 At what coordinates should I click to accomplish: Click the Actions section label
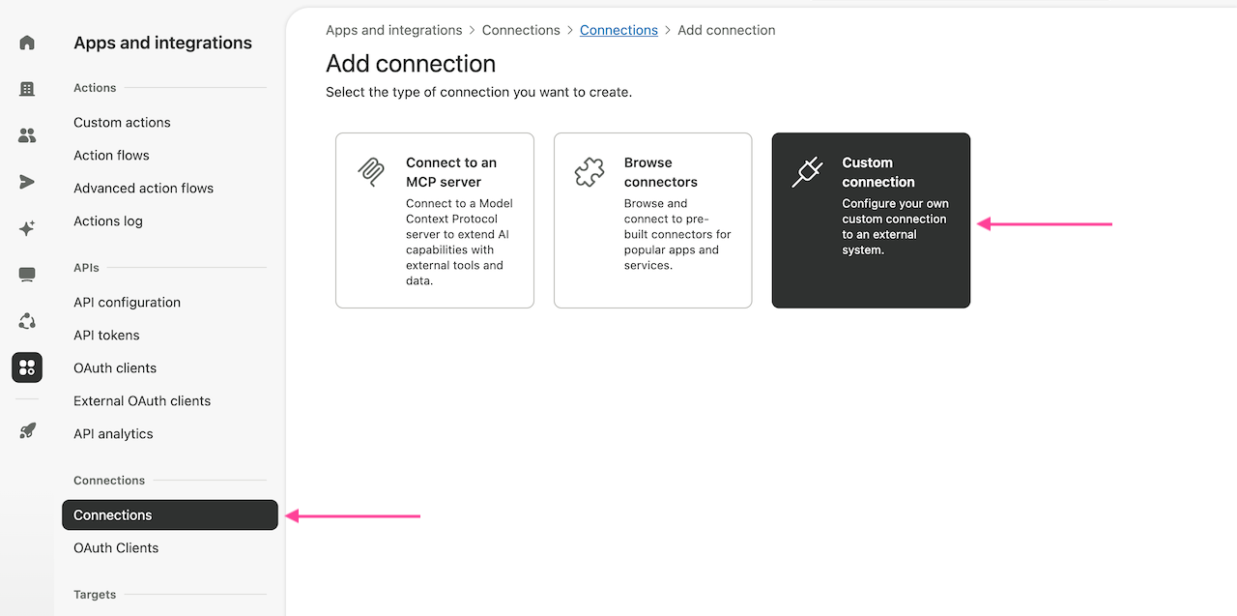pyautogui.click(x=95, y=88)
